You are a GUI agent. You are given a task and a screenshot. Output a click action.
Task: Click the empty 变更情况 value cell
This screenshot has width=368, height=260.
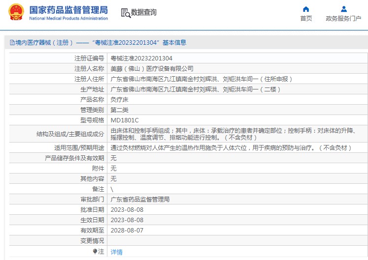(x=236, y=241)
